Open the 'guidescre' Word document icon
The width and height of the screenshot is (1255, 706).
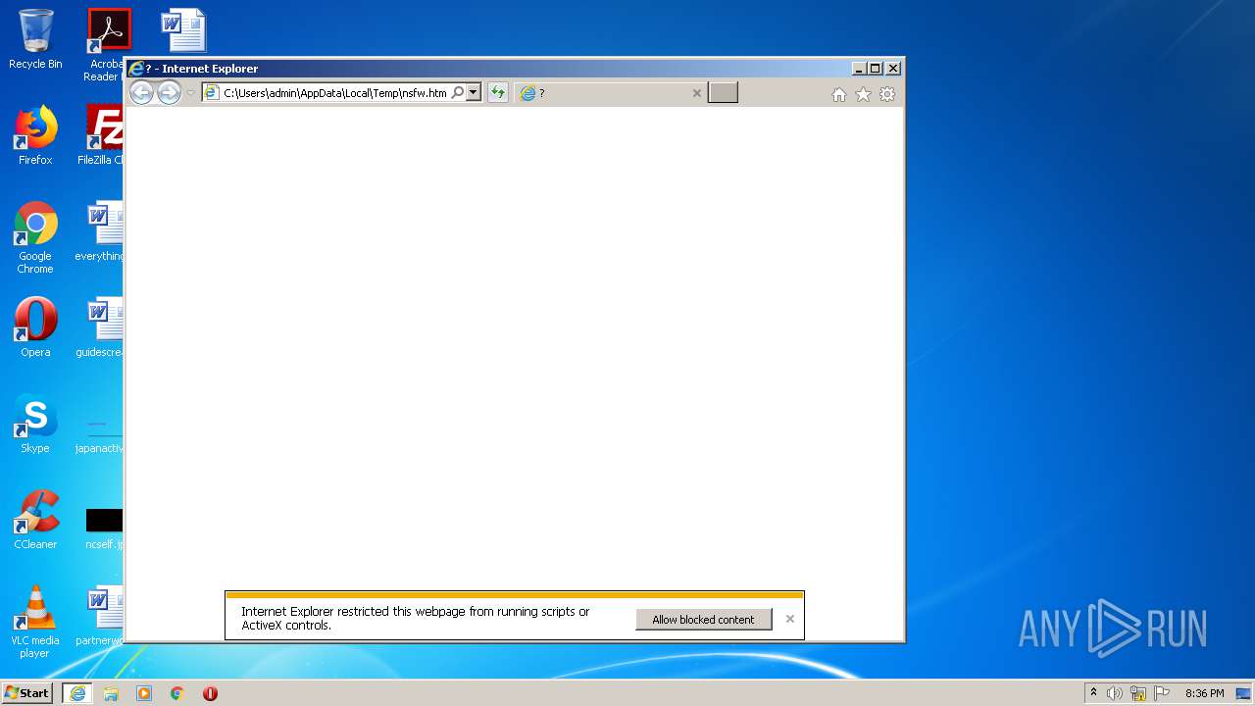point(102,328)
